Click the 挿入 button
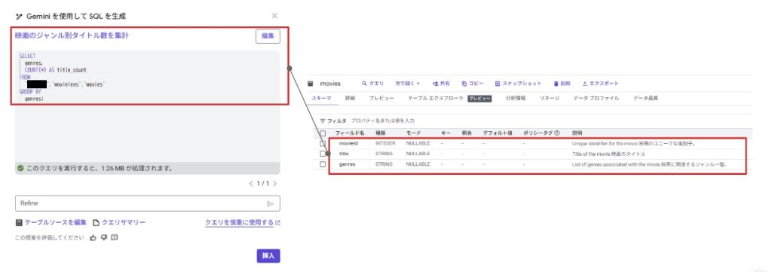Image resolution: width=772 pixels, height=272 pixels. pos(268,255)
